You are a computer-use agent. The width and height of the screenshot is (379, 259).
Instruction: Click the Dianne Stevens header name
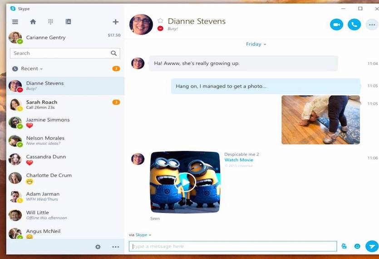(x=197, y=21)
